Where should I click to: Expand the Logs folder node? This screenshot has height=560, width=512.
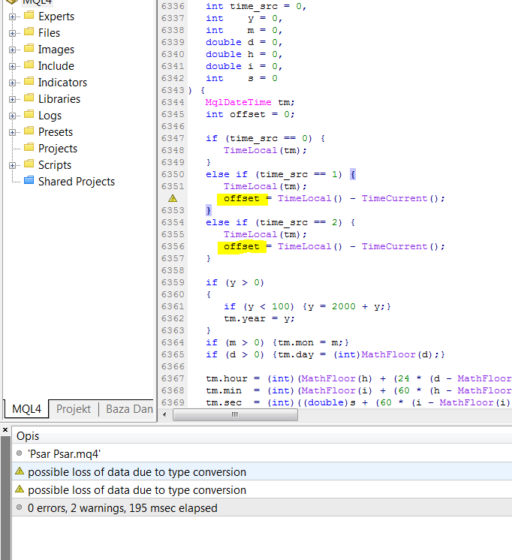(x=13, y=116)
